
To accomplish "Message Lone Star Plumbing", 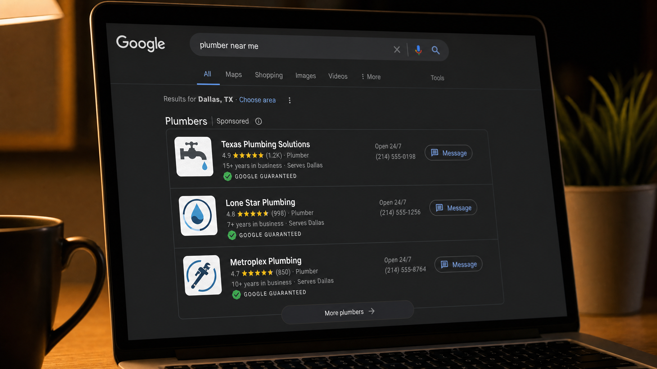I will pos(453,208).
